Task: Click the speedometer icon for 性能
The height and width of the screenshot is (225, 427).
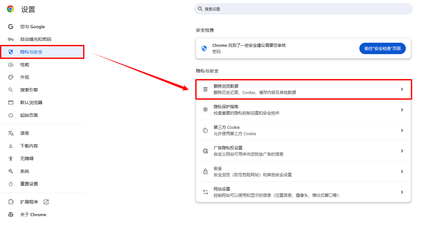Action: click(x=11, y=65)
